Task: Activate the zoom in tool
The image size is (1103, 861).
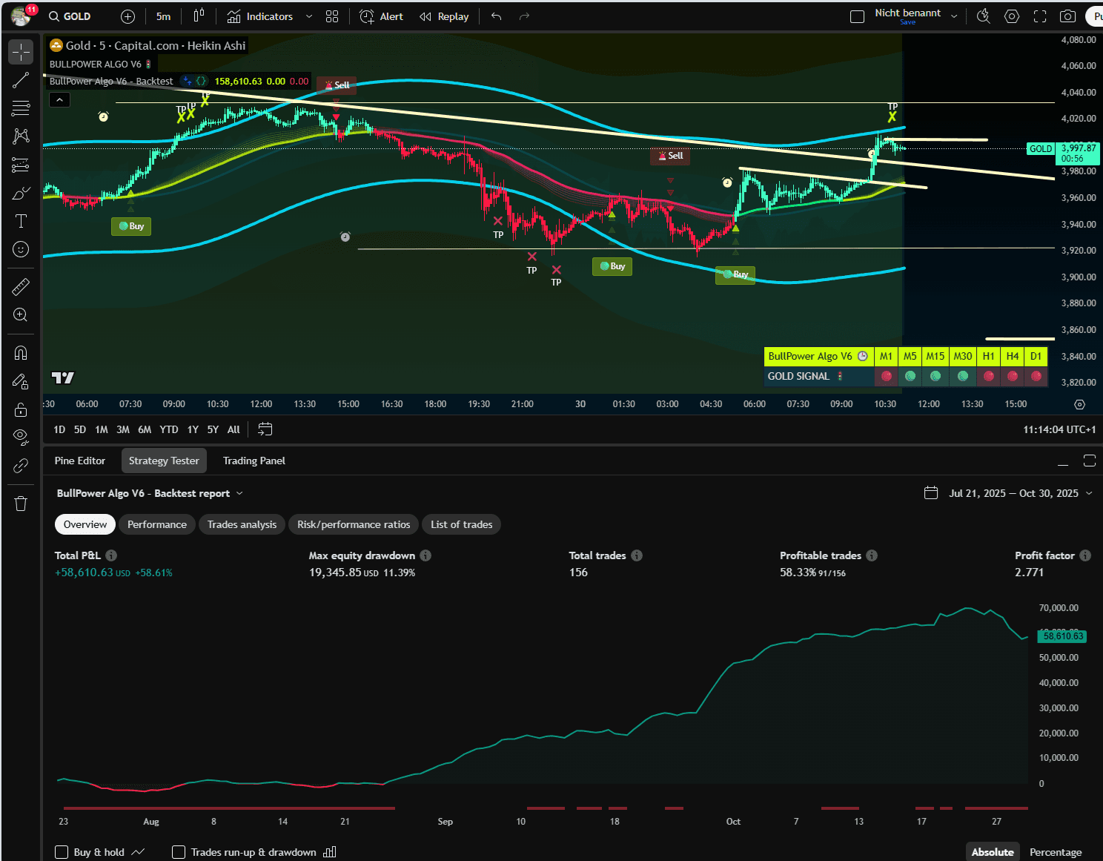Action: [x=21, y=314]
